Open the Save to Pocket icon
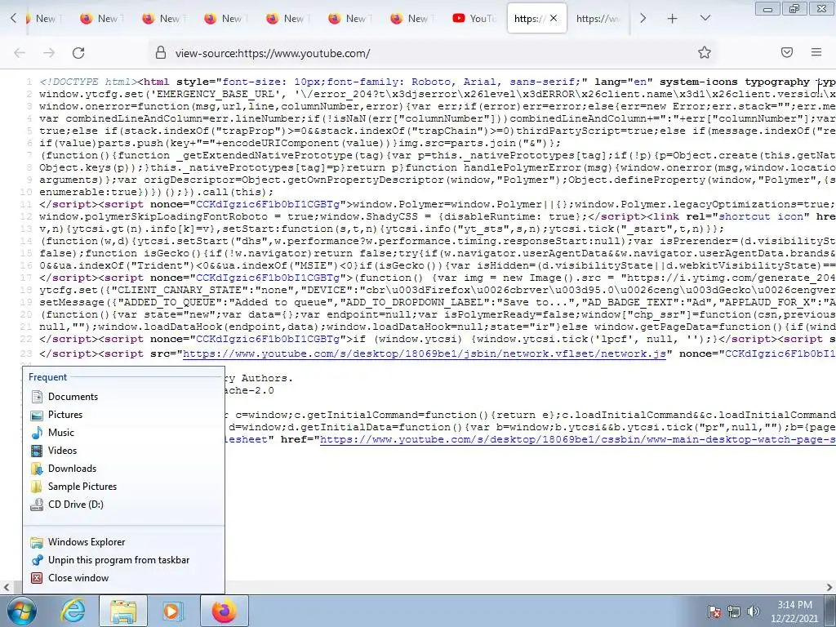The width and height of the screenshot is (836, 627). pos(787,52)
